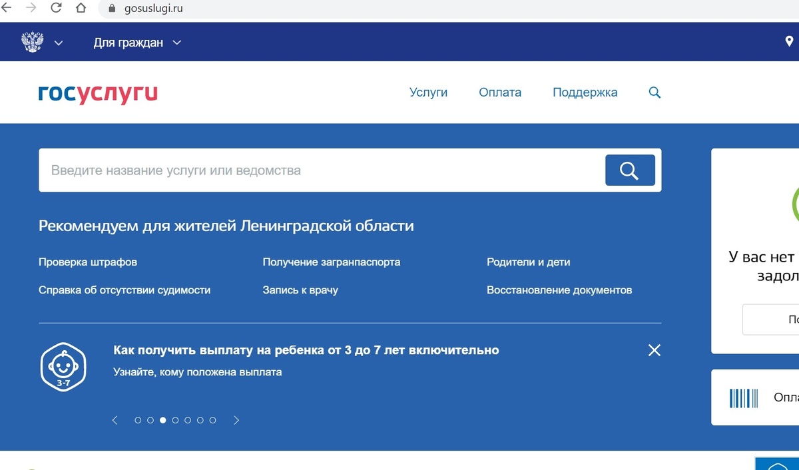
Task: Click the blue search button
Action: coord(630,170)
